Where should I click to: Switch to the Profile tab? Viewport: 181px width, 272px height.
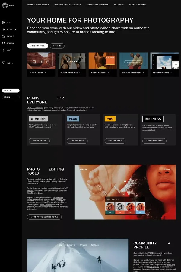(x=84, y=245)
